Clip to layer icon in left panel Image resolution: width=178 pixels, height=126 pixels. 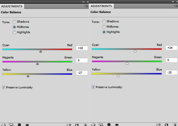coord(19,125)
